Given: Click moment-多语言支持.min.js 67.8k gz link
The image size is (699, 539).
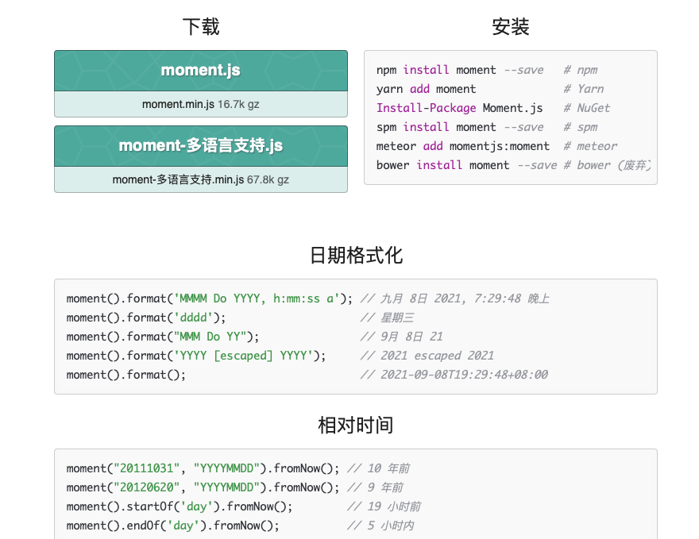Looking at the screenshot, I should [201, 179].
